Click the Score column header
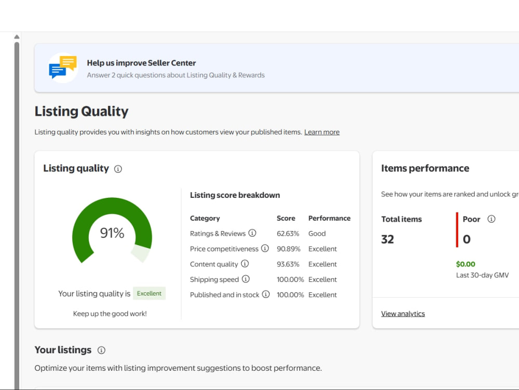The height and width of the screenshot is (390, 519). click(285, 218)
